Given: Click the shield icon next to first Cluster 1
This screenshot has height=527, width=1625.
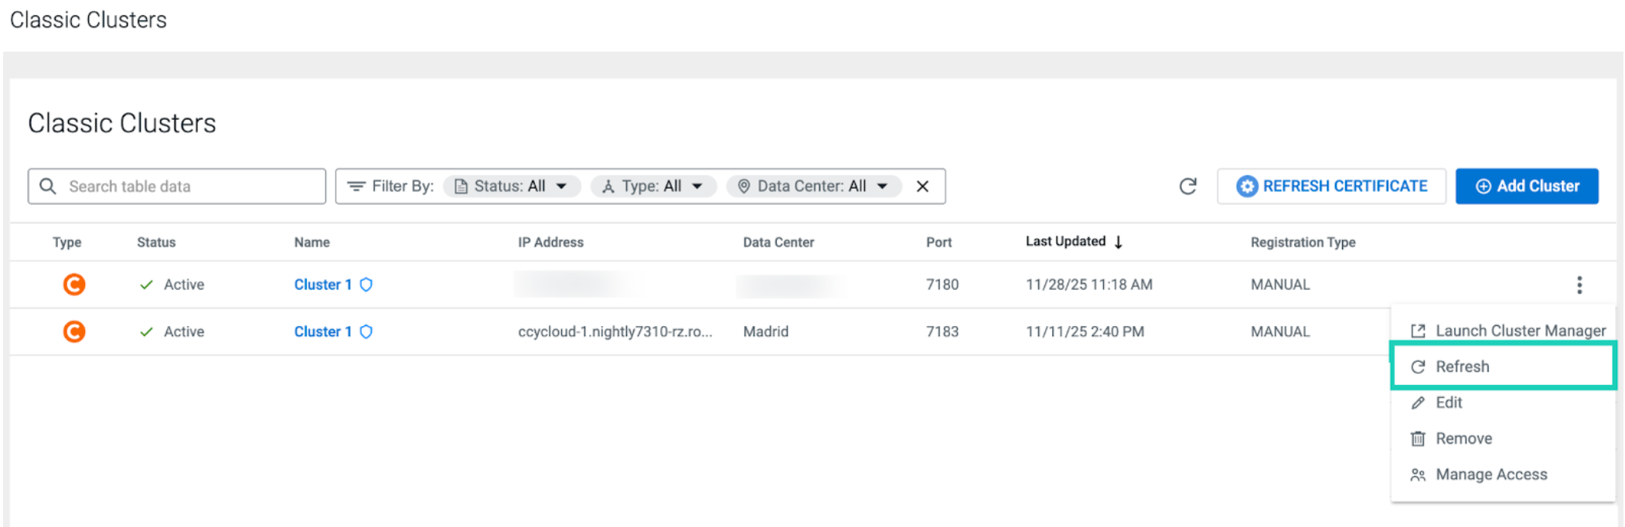Looking at the screenshot, I should pyautogui.click(x=366, y=284).
